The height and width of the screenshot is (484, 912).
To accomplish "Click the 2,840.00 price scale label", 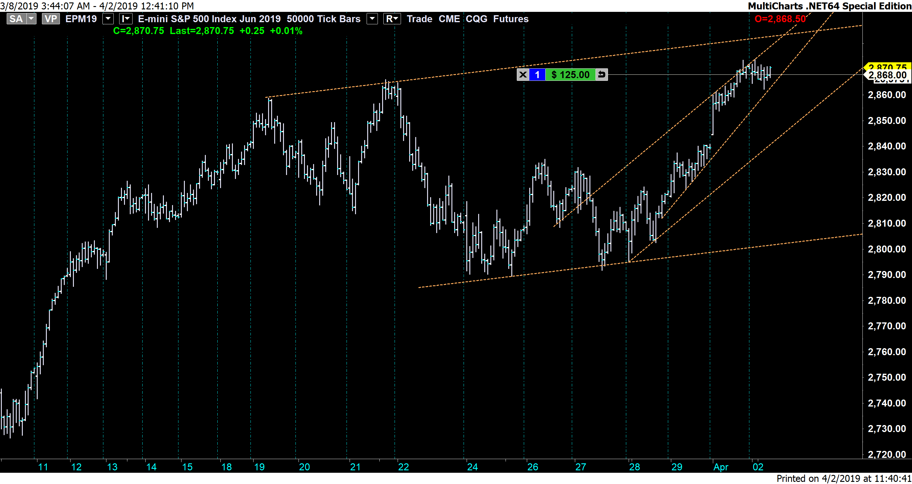I will [887, 146].
